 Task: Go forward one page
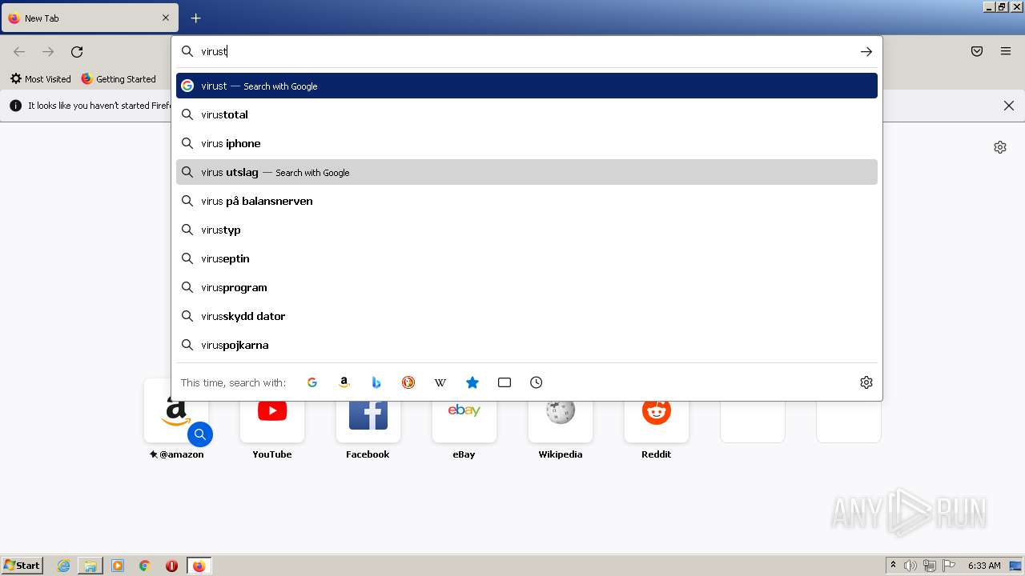point(48,51)
